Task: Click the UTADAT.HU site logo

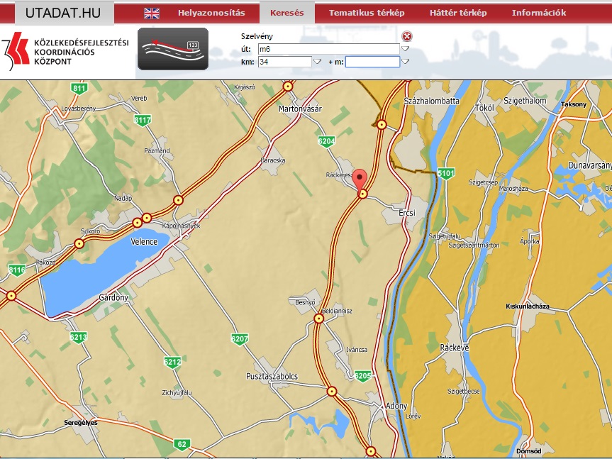Action: pos(64,13)
